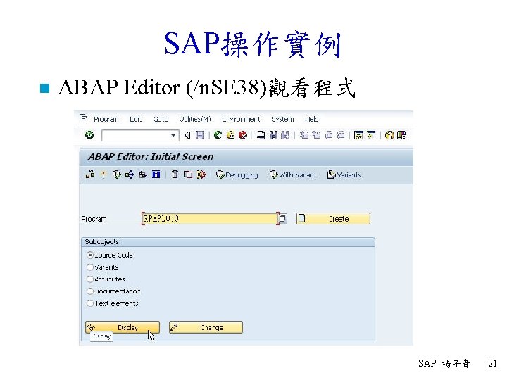Select the Variants radio button
Image resolution: width=507 pixels, height=380 pixels.
90,267
